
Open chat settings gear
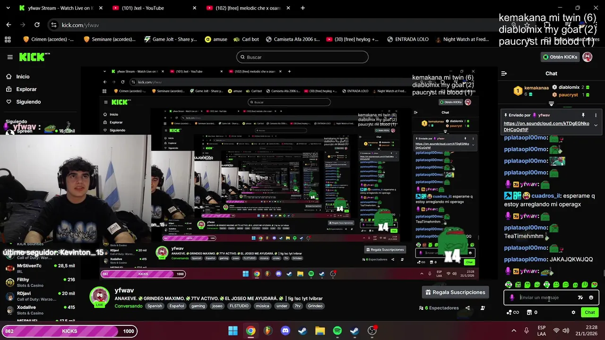point(573,312)
